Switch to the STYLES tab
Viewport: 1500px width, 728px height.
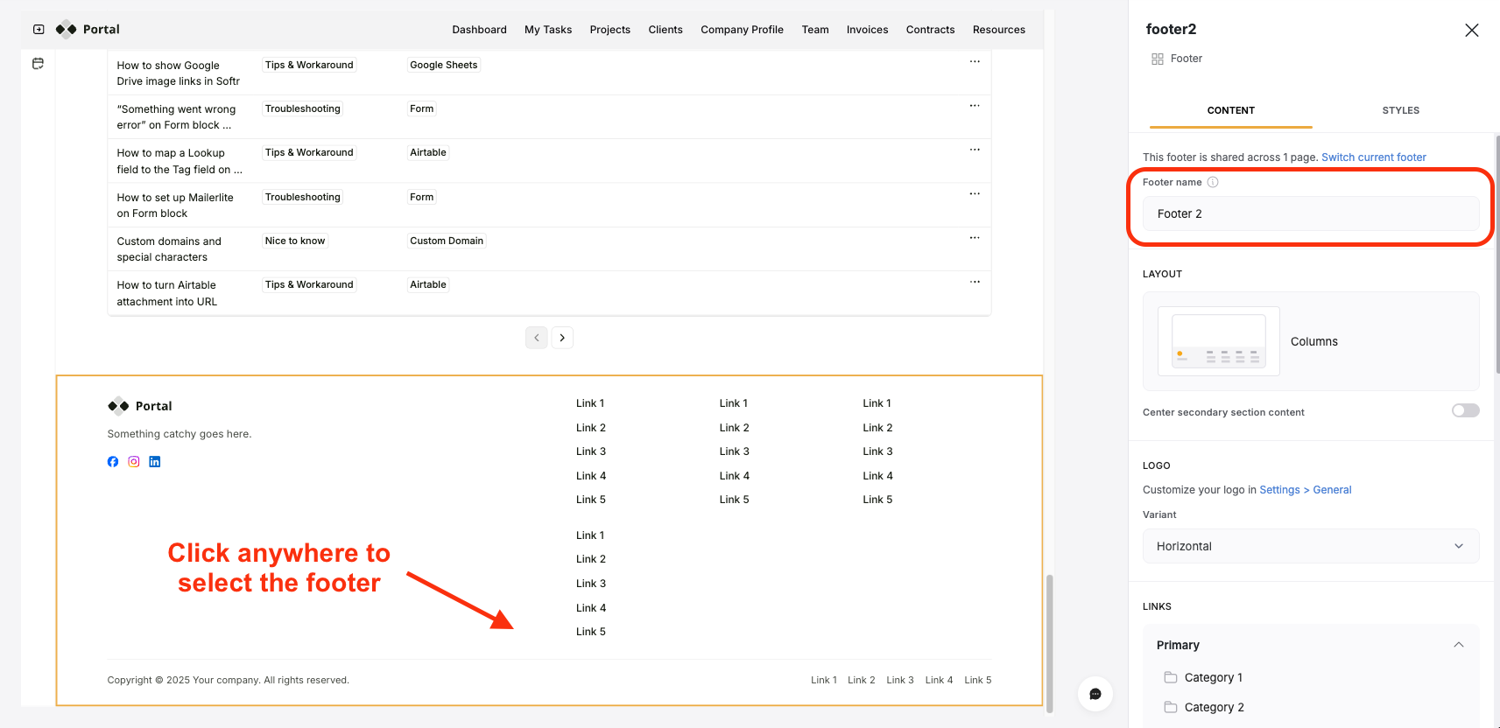pyautogui.click(x=1400, y=110)
